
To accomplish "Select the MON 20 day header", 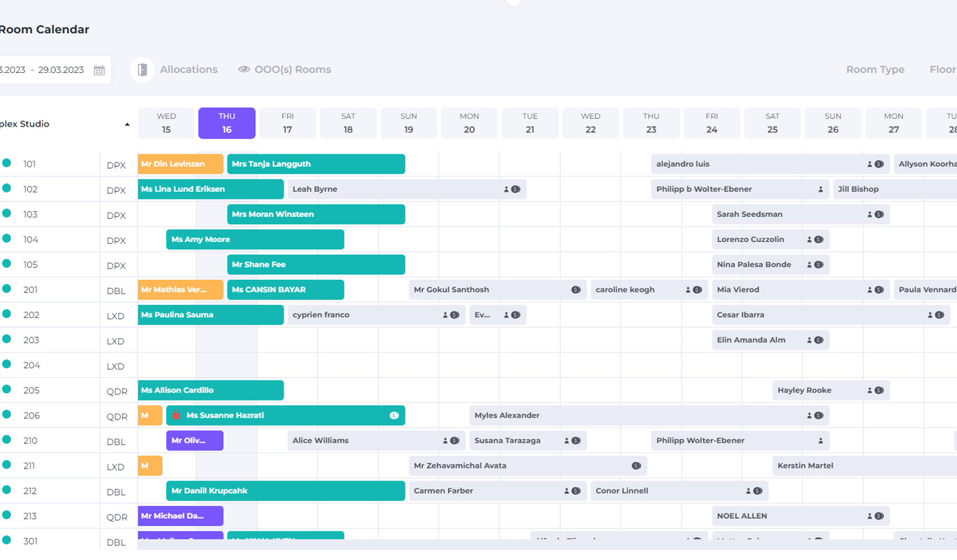I will [470, 123].
